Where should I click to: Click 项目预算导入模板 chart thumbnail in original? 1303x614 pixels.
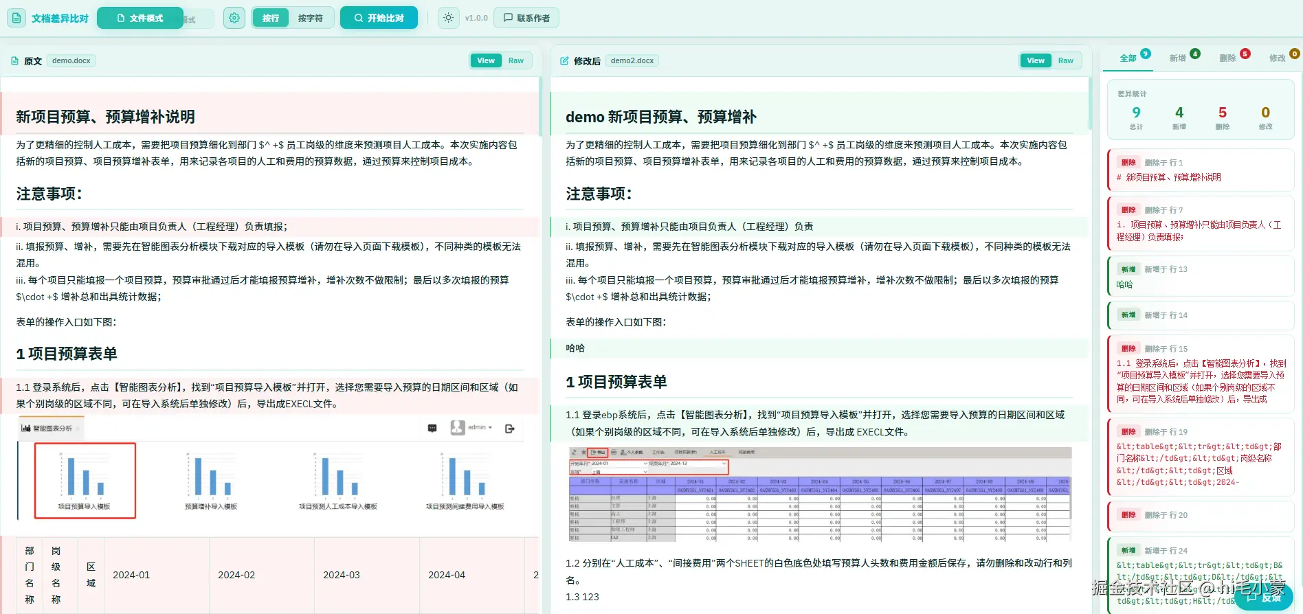point(85,480)
